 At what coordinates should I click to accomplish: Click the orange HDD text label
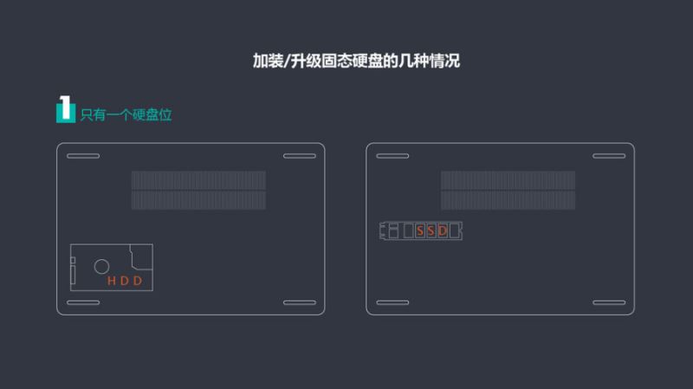click(125, 281)
